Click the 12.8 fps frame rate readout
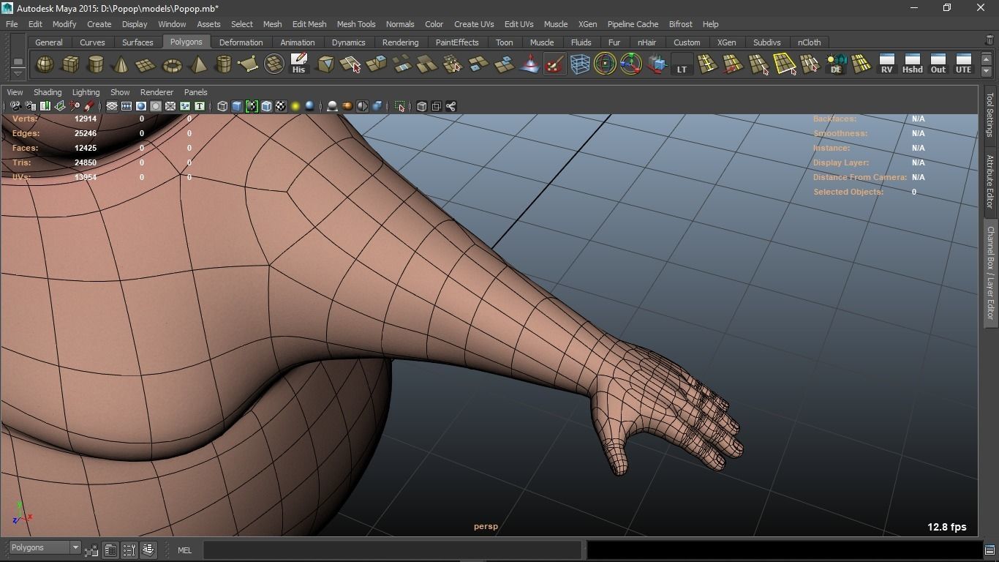Image resolution: width=999 pixels, height=562 pixels. pyautogui.click(x=946, y=527)
